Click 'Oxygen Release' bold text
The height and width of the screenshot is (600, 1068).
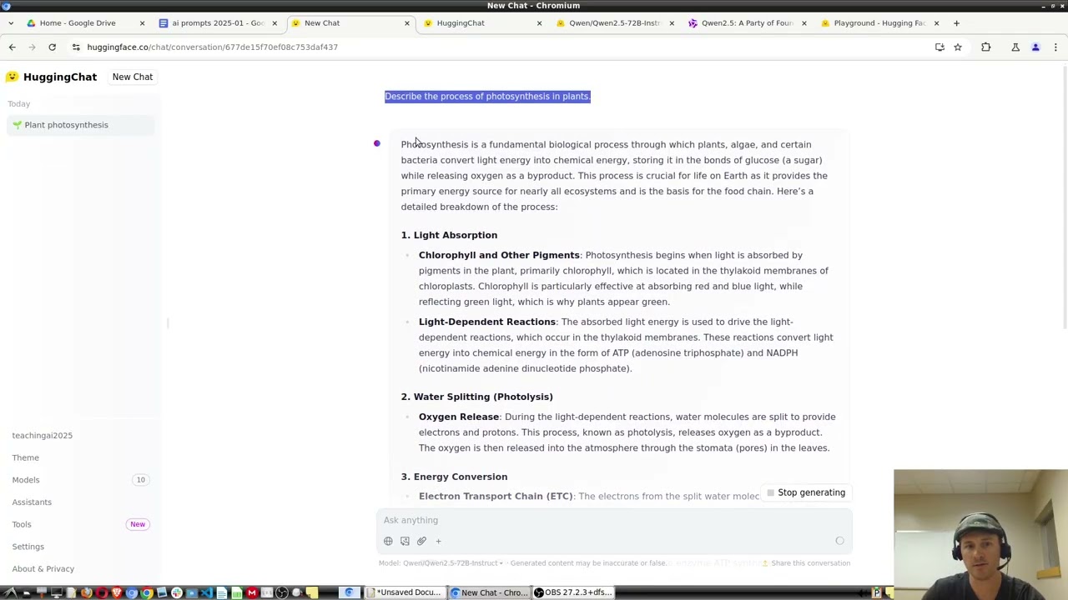[459, 417]
